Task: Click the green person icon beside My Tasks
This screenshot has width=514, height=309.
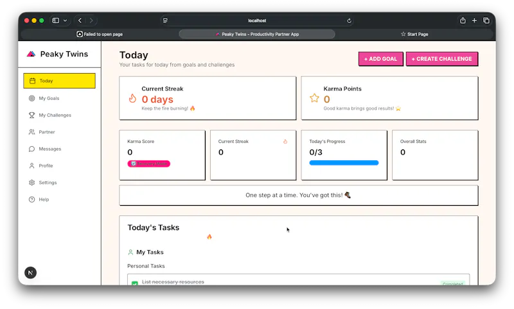Action: [130, 252]
